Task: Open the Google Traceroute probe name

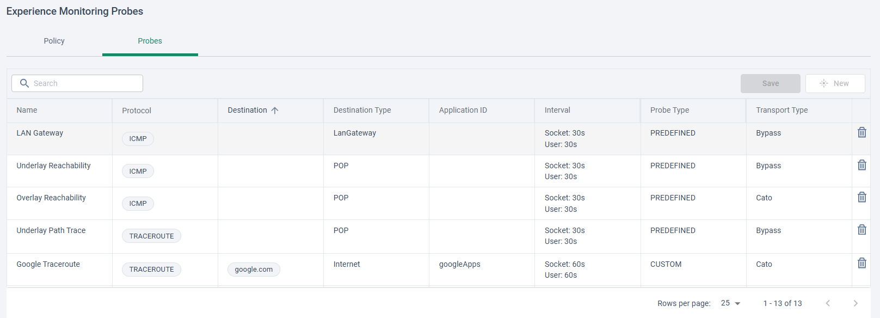Action: (x=48, y=264)
